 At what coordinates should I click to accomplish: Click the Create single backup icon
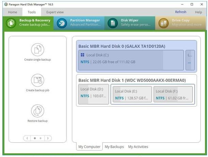38,50
